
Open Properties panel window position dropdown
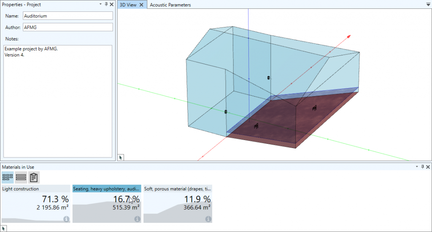(101, 4)
